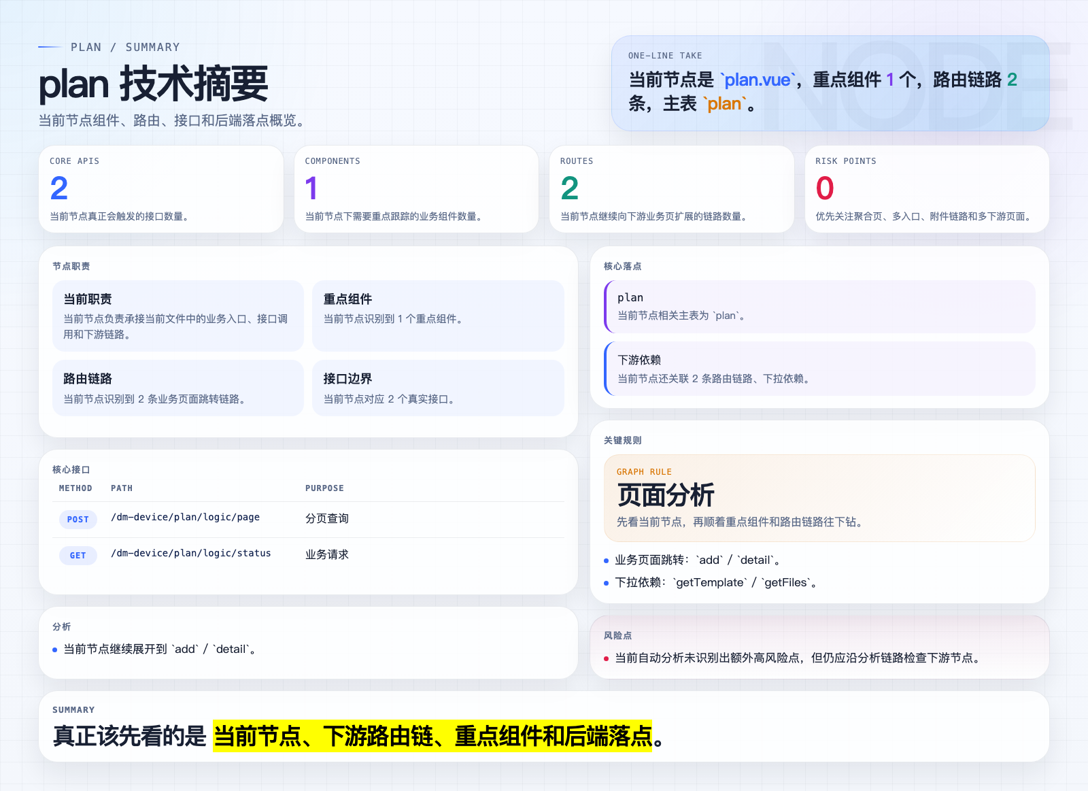This screenshot has width=1088, height=791.
Task: Click text 先看当前节点，再顺着重点组件和路由链路往下钻
Action: [739, 522]
